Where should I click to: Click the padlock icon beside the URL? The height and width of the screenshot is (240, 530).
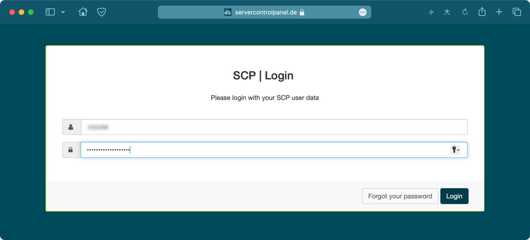click(x=302, y=12)
